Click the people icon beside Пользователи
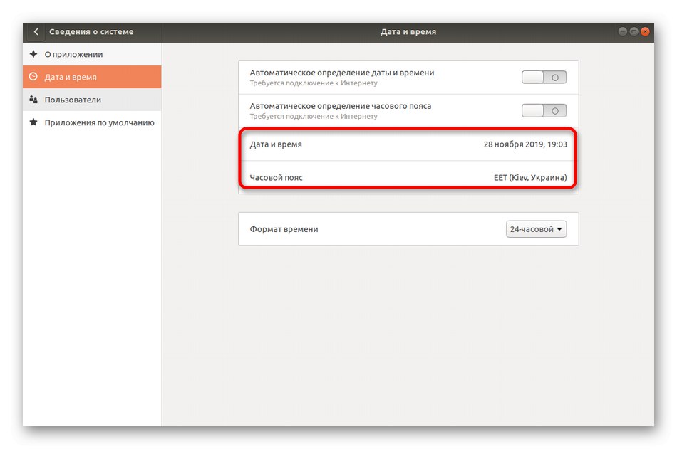This screenshot has width=677, height=449. pyautogui.click(x=33, y=100)
